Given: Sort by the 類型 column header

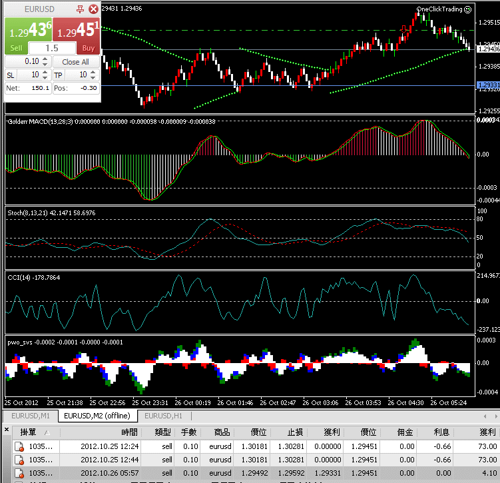Looking at the screenshot, I should coord(158,432).
